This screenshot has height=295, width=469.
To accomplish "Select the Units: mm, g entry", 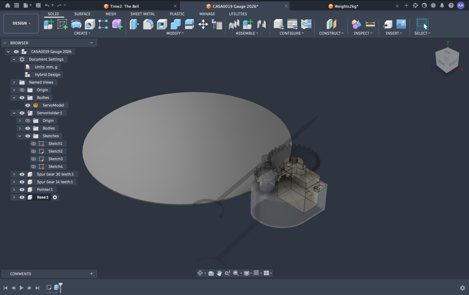I will tap(46, 67).
